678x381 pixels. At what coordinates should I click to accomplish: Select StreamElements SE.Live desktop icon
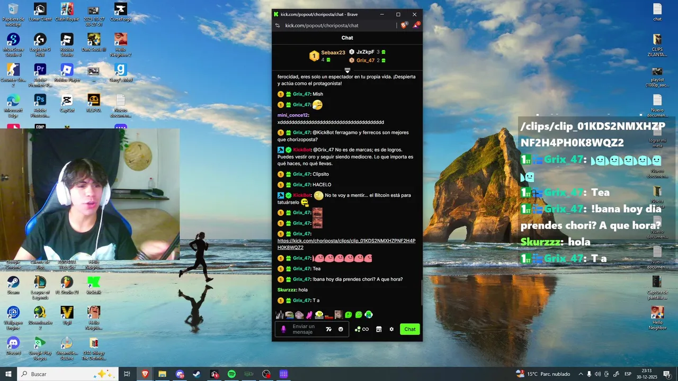(67, 348)
